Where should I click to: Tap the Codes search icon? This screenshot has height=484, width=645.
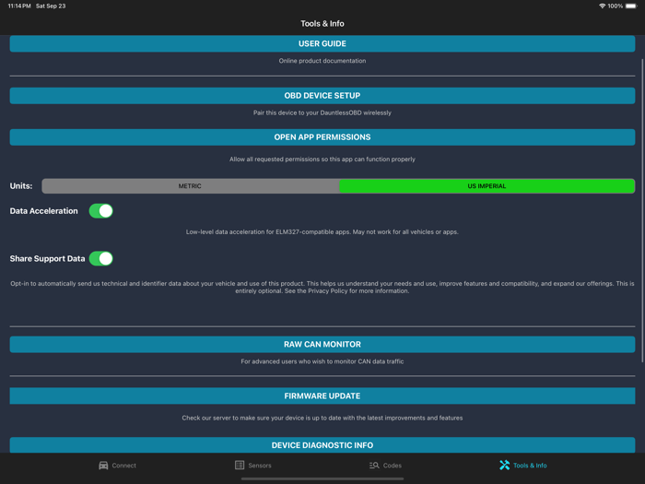[374, 466]
